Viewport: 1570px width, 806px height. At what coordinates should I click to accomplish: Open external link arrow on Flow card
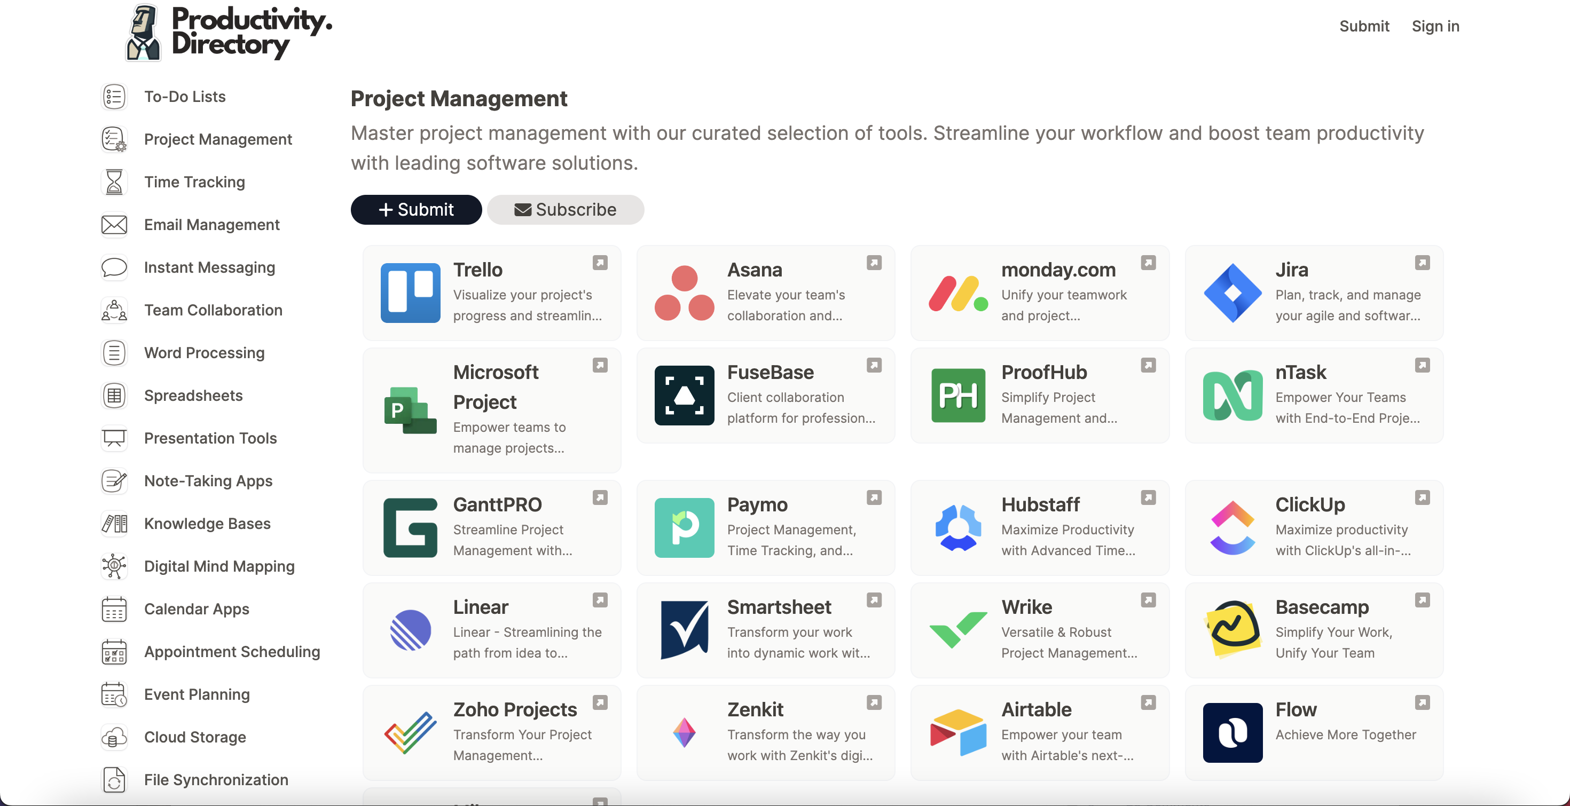[x=1422, y=702]
